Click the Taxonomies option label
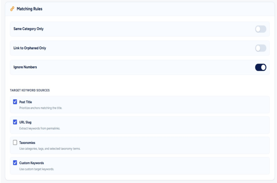Screen dimensions: 277x183 (x=27, y=143)
